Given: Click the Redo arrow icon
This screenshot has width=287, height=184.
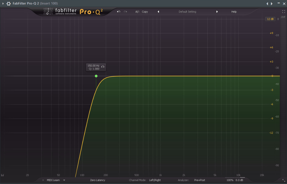Looking at the screenshot, I should [x=125, y=12].
